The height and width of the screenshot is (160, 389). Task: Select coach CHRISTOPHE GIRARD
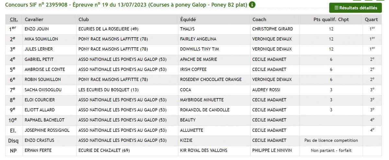[272, 29]
